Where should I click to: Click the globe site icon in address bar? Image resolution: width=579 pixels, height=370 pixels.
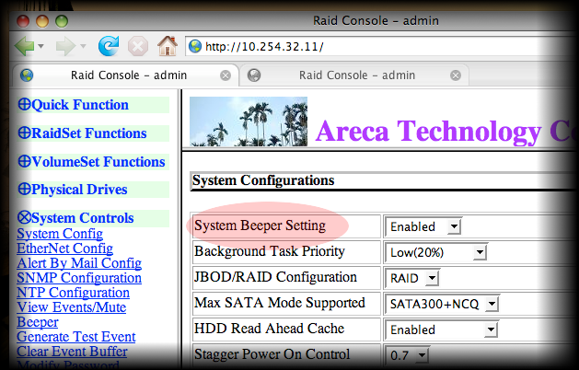195,47
